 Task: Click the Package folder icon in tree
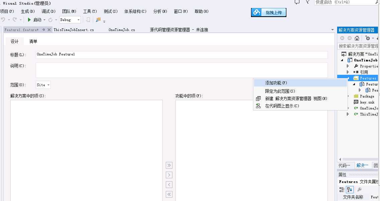point(356,96)
